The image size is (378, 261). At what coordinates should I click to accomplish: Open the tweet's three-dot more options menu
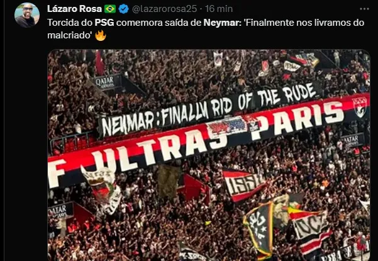pos(364,9)
